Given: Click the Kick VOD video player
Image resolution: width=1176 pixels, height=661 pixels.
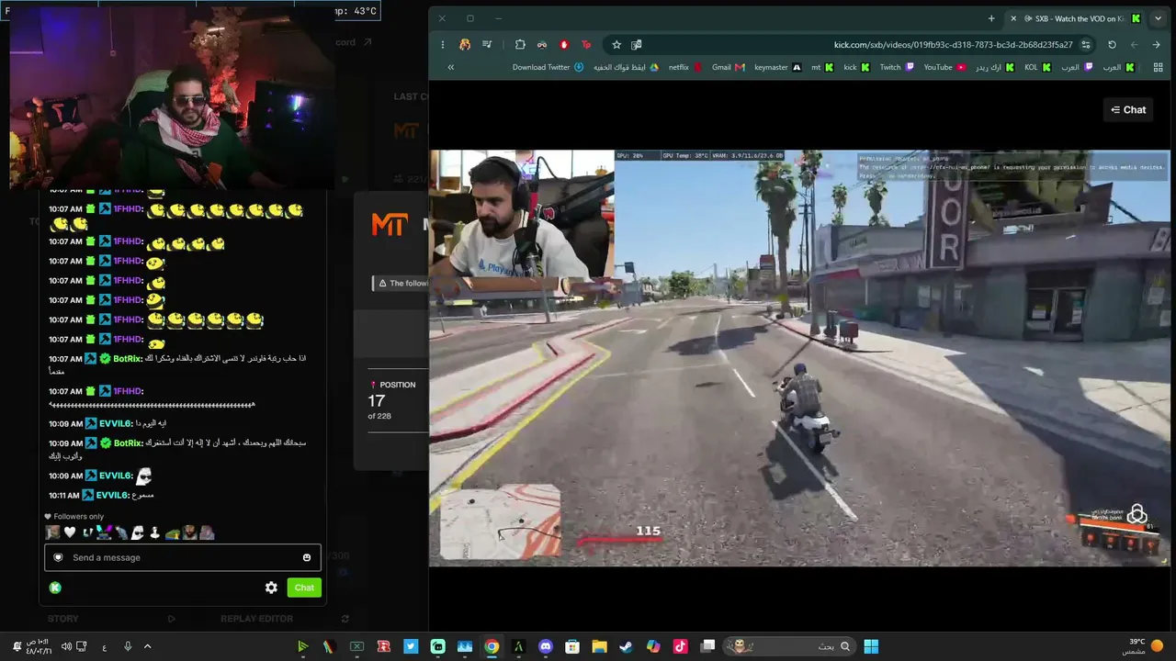Looking at the screenshot, I should point(799,358).
